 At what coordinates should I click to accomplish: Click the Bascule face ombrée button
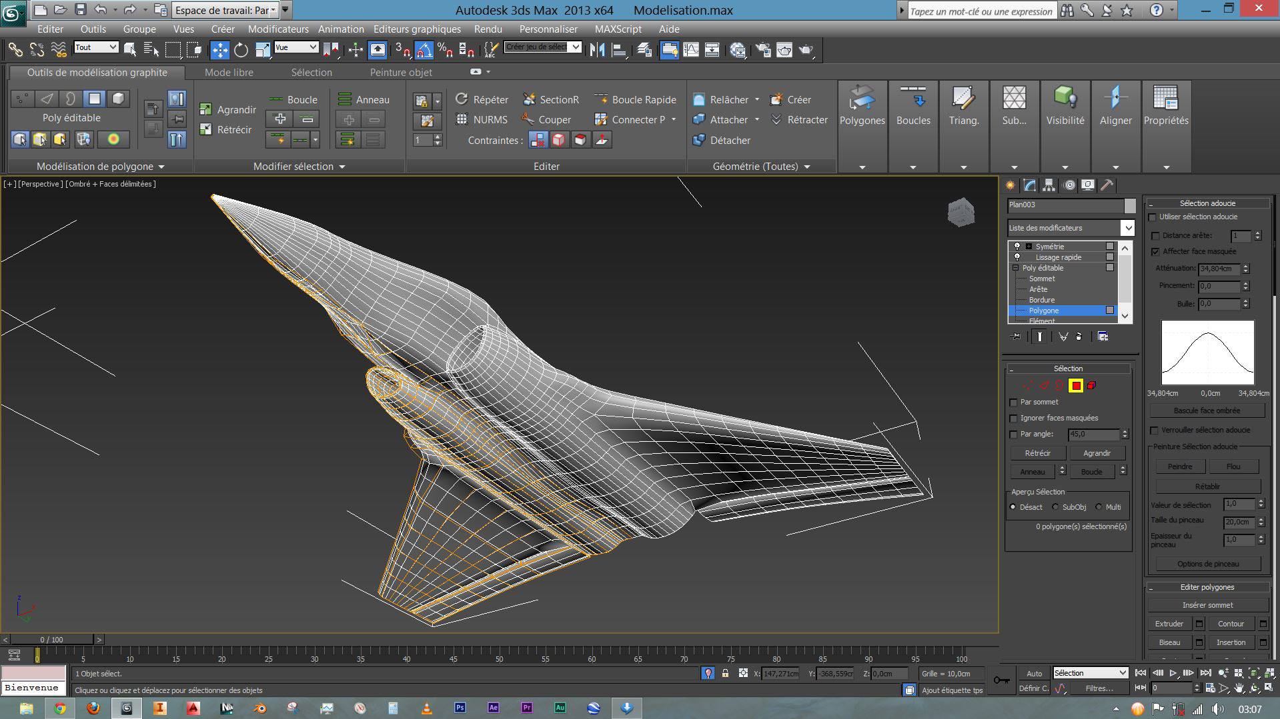1207,410
